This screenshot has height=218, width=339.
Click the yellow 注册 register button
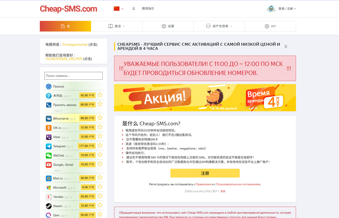point(205,173)
